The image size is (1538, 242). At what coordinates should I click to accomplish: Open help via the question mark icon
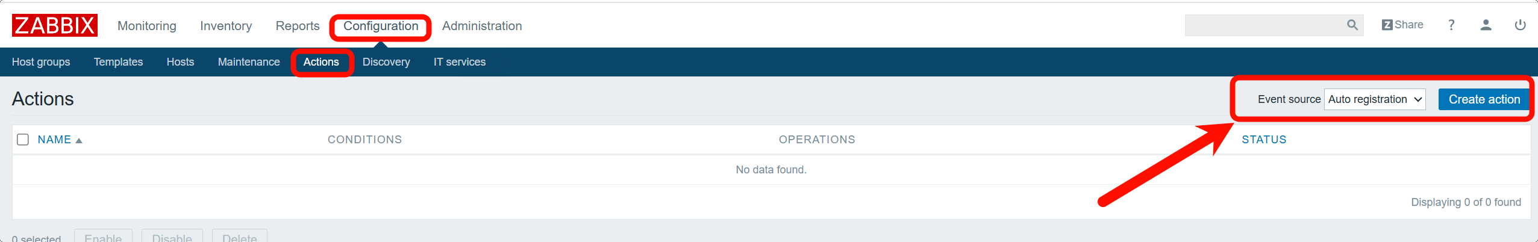click(x=1452, y=25)
